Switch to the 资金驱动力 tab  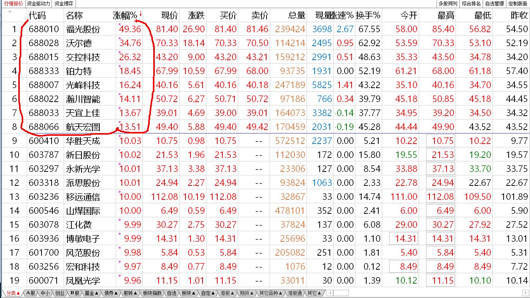[x=38, y=3]
